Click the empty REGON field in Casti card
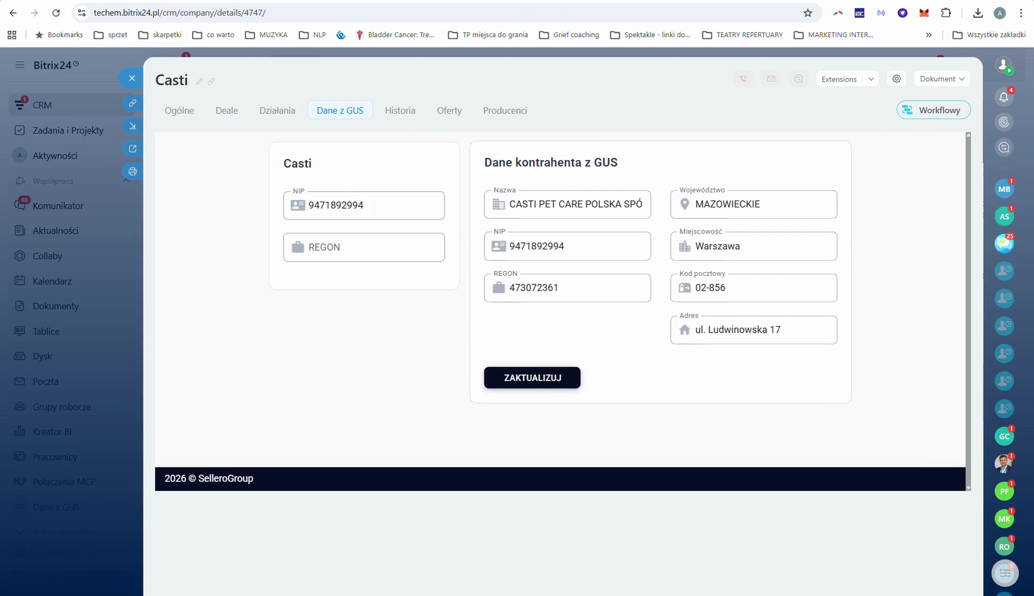 click(364, 247)
